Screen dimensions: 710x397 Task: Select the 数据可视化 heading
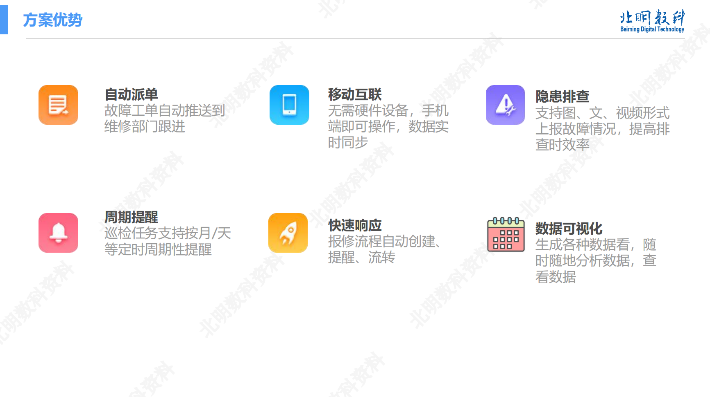(x=569, y=228)
